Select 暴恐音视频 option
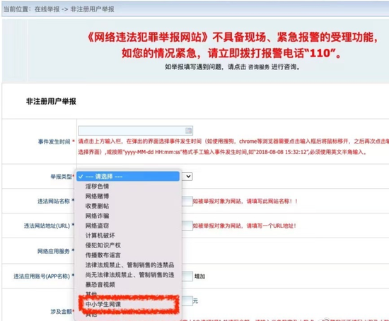The height and width of the screenshot is (321, 389). click(100, 284)
